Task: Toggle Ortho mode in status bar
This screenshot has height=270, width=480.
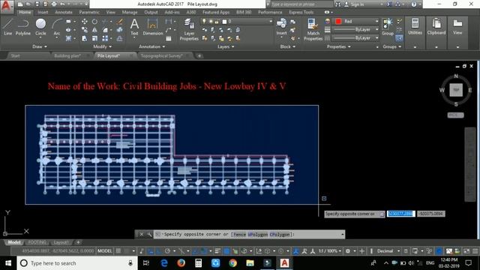Action: coord(159,251)
